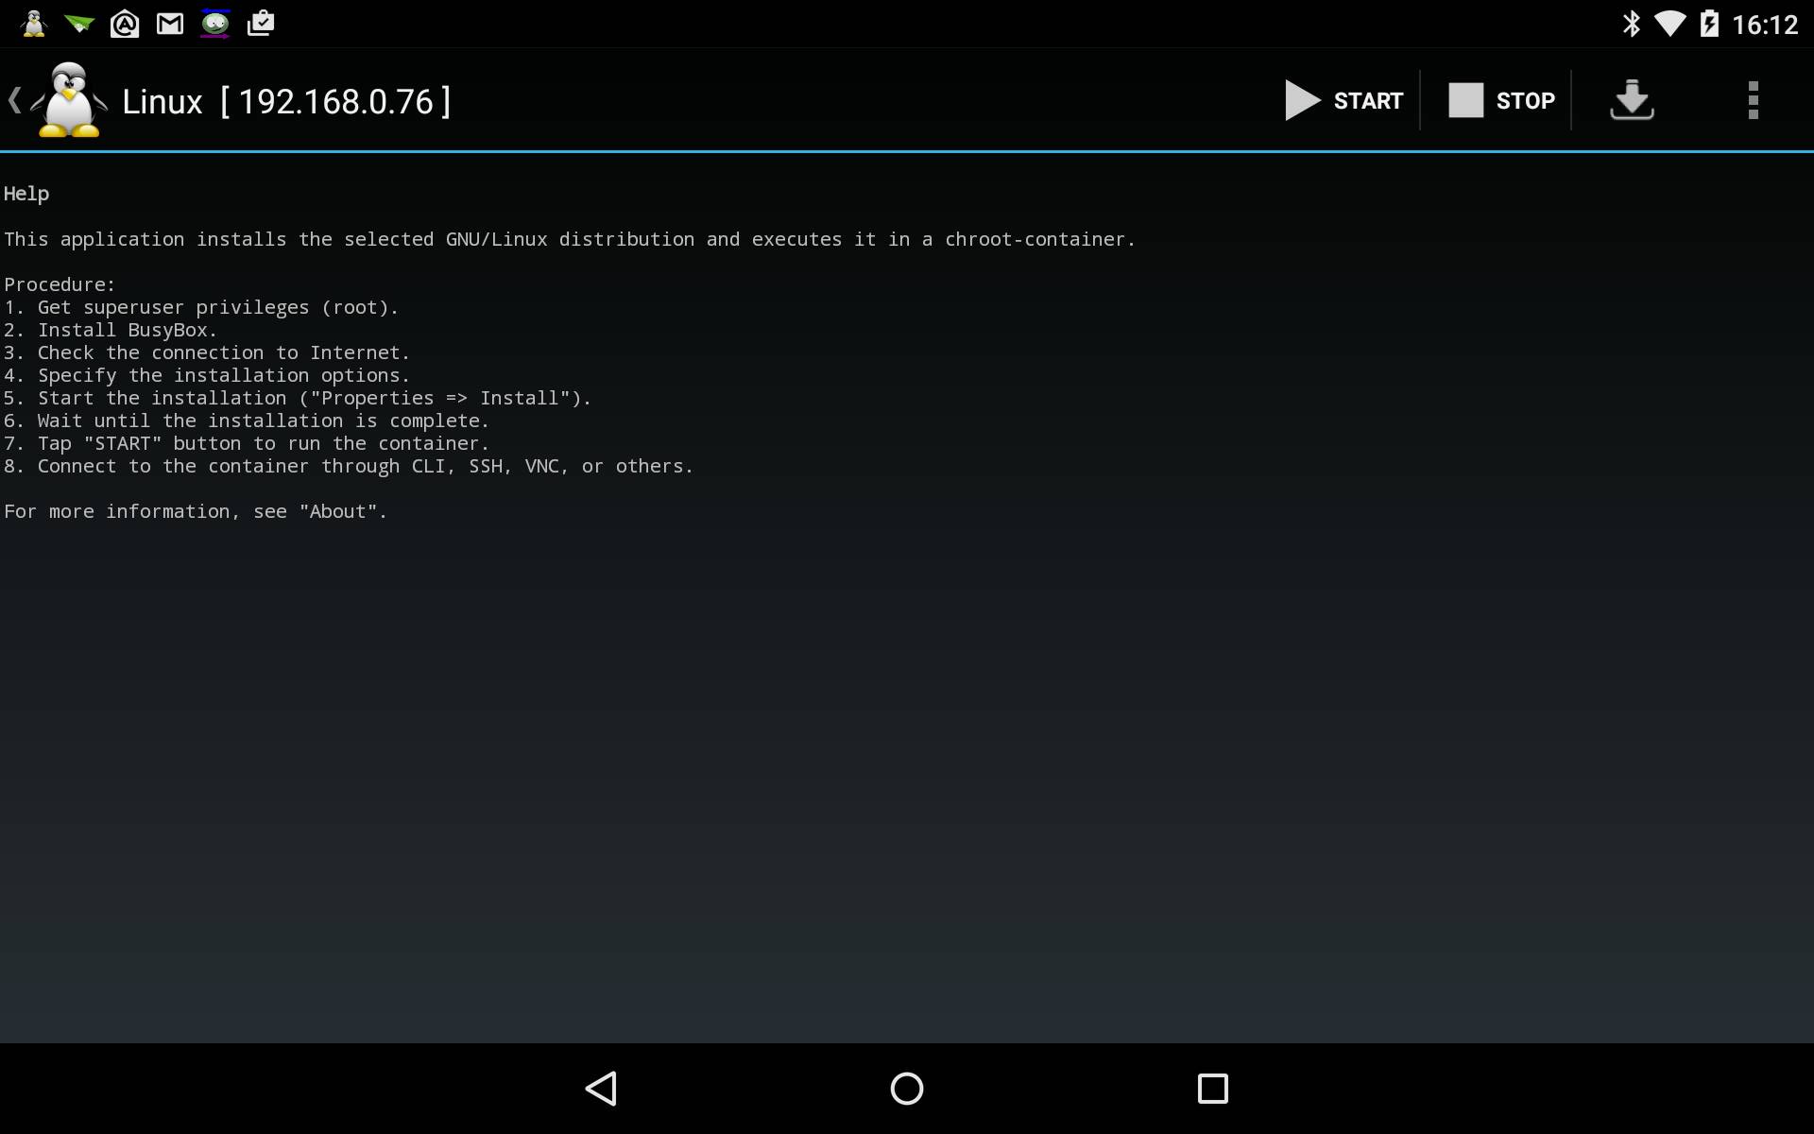Screen dimensions: 1814x1134
Task: Tap the Bluetooth status icon
Action: pyautogui.click(x=1631, y=24)
